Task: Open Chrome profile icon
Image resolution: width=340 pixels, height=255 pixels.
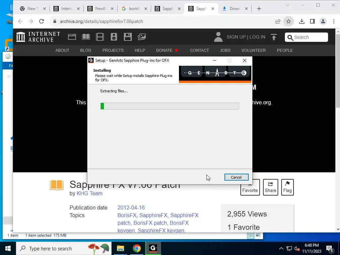Action: 323,21
